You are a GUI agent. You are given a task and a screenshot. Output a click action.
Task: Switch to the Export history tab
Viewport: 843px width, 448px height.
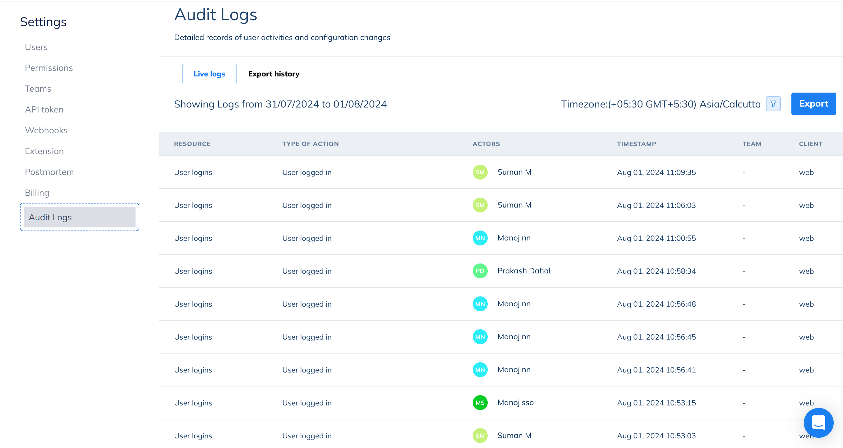click(274, 74)
